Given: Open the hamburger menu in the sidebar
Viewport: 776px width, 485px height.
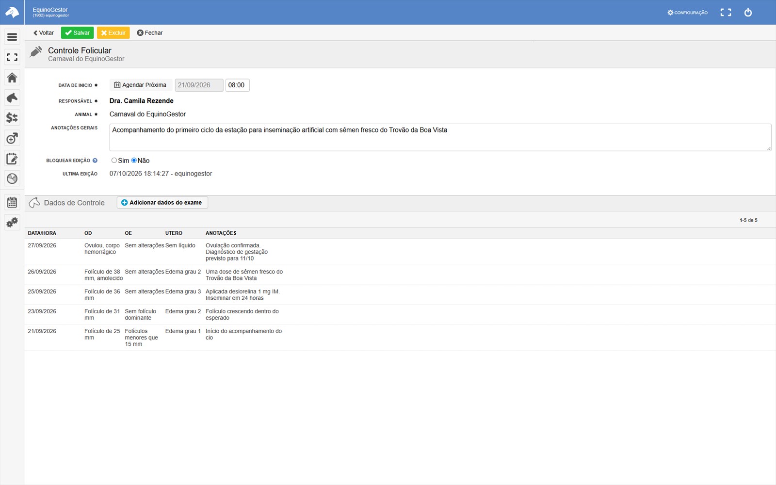Looking at the screenshot, I should 12,37.
